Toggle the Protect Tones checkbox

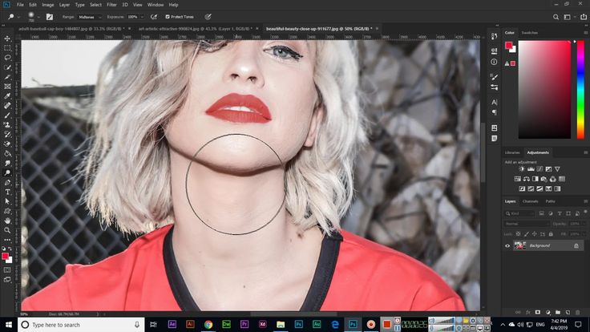pos(168,17)
